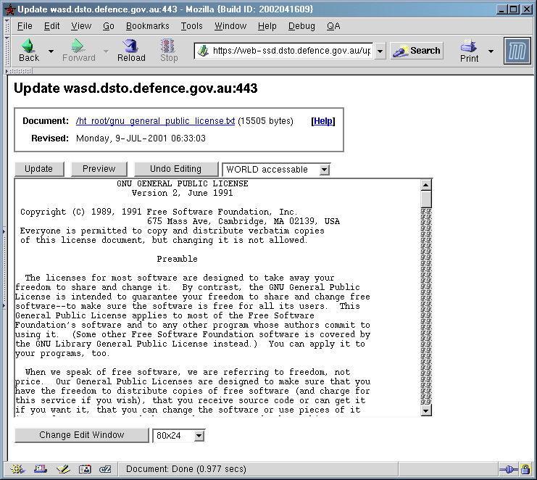537x480 pixels.
Task: Click the Undo Editing button
Action: [x=175, y=169]
